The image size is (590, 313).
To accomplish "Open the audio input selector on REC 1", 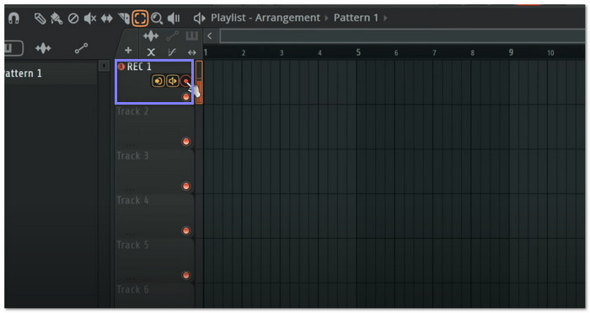I will tap(158, 81).
